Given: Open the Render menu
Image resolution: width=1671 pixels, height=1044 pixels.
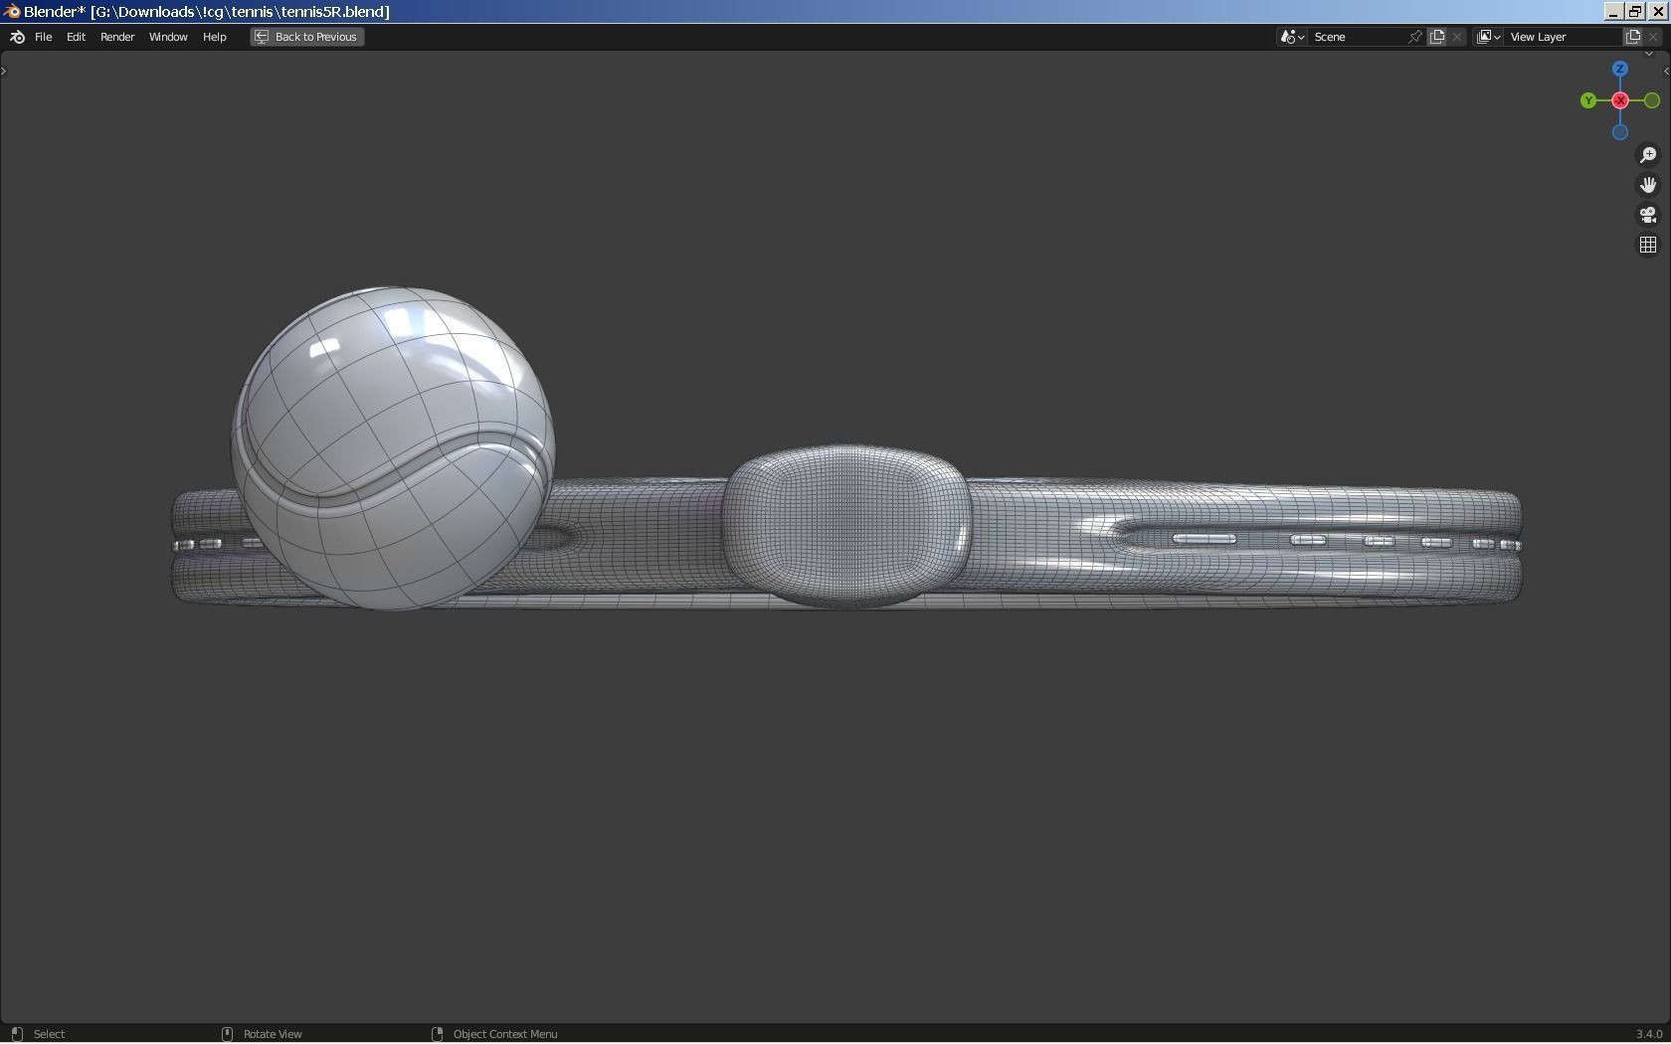Looking at the screenshot, I should coord(117,37).
